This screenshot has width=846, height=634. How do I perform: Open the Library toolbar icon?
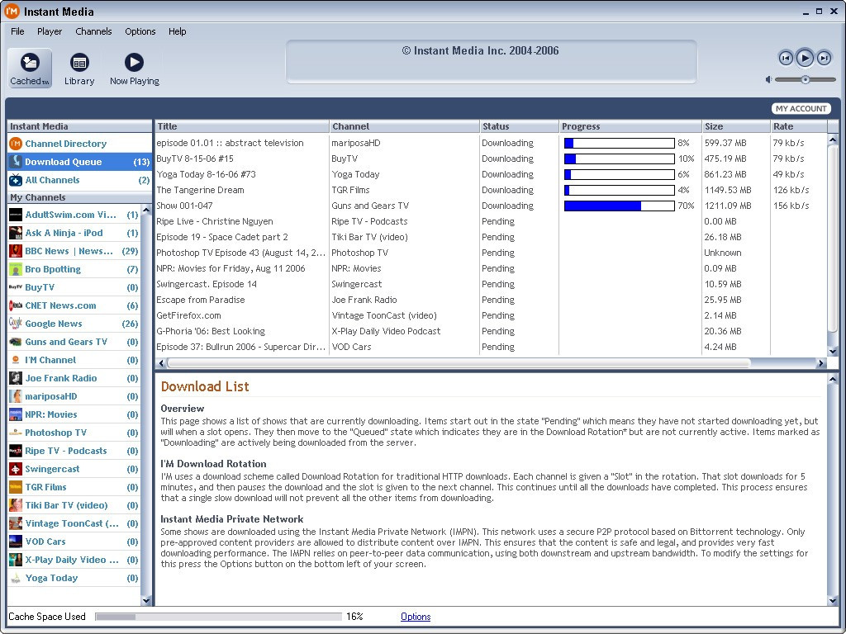click(x=79, y=69)
